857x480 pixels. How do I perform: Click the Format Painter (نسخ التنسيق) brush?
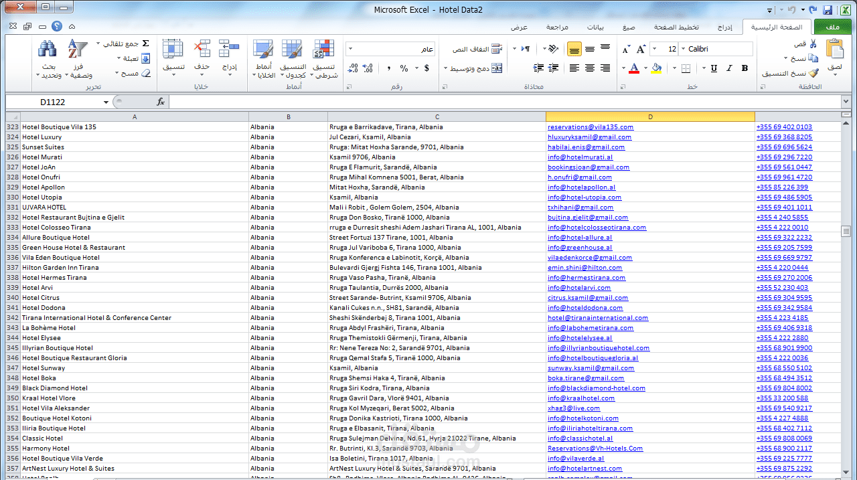(813, 73)
